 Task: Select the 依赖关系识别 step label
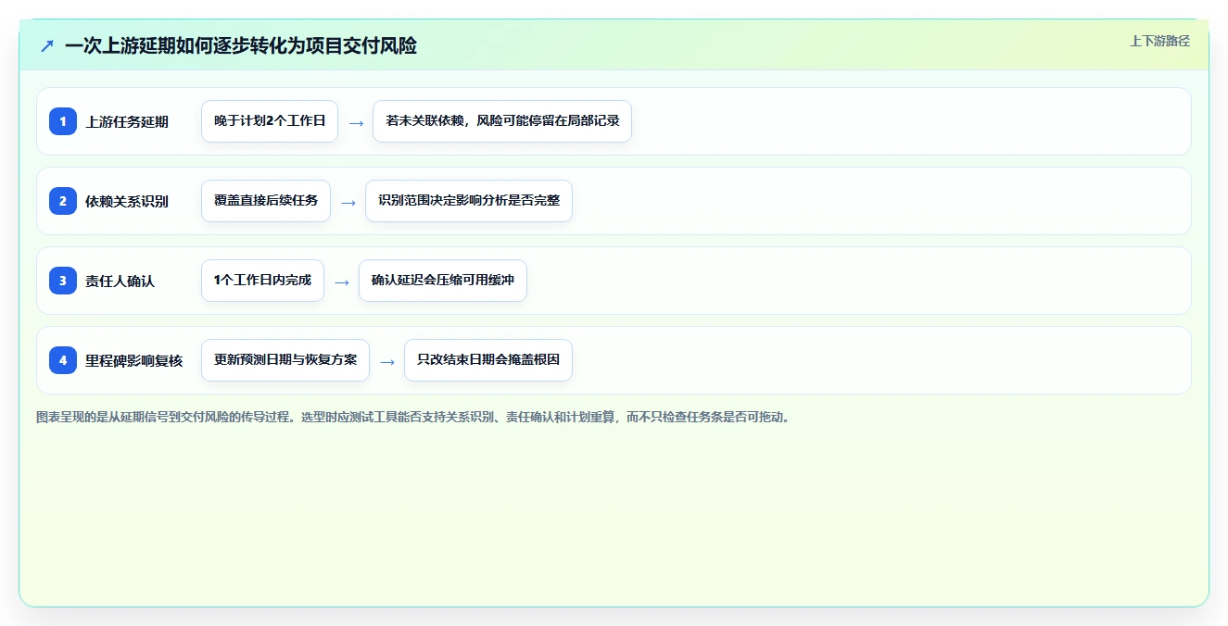click(x=127, y=201)
